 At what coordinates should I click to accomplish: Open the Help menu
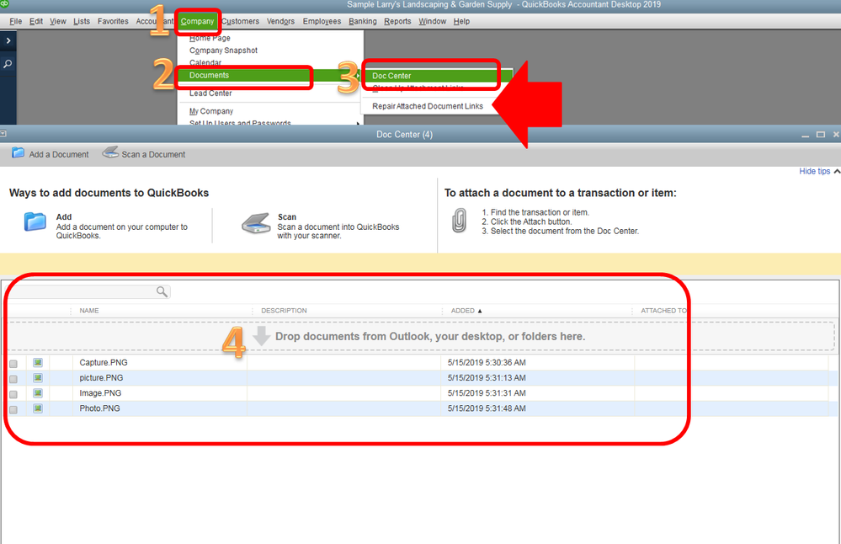tap(461, 21)
